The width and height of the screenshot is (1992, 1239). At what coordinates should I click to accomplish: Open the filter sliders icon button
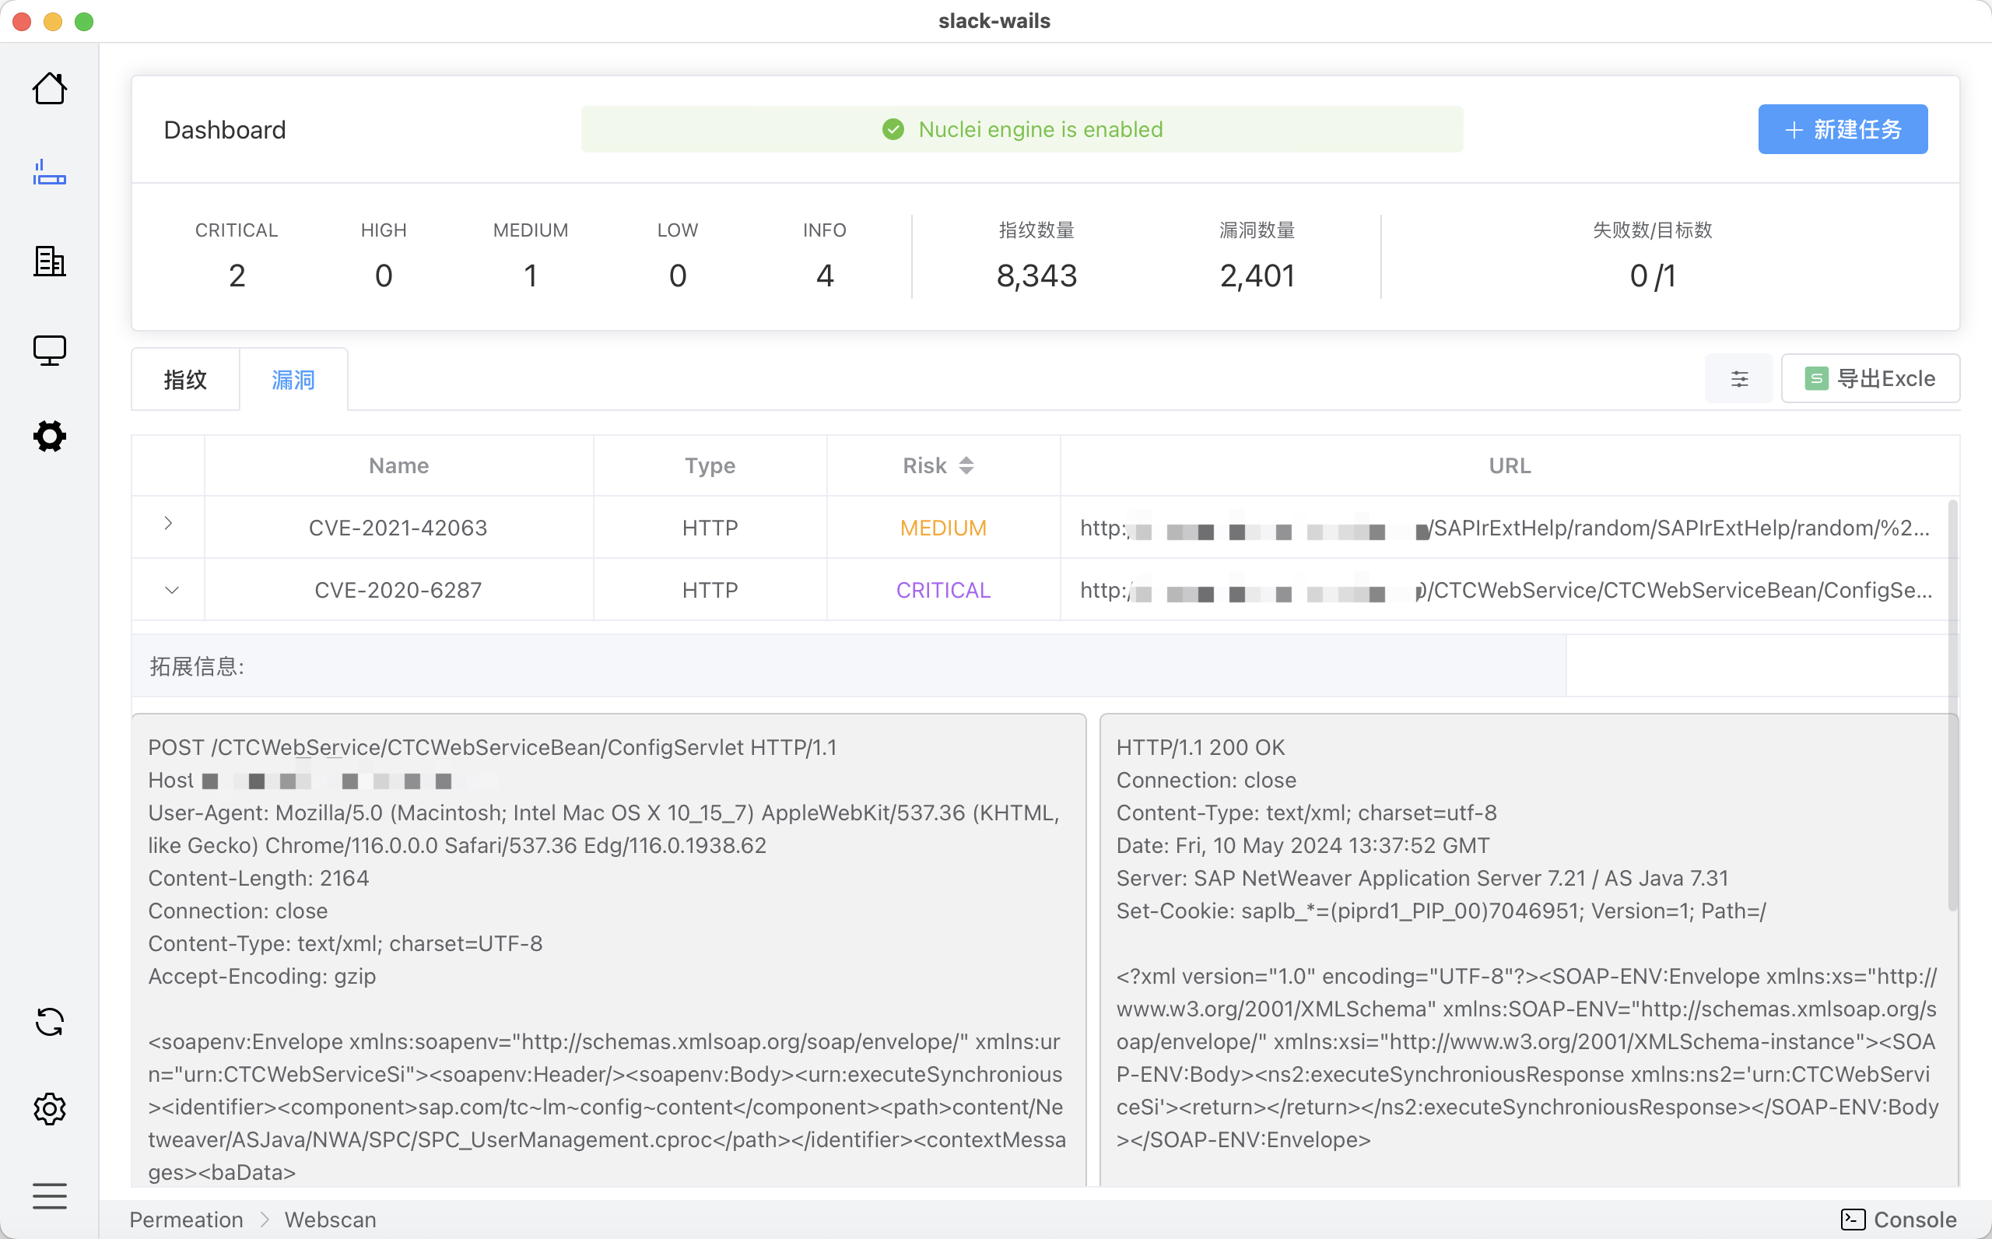1739,378
